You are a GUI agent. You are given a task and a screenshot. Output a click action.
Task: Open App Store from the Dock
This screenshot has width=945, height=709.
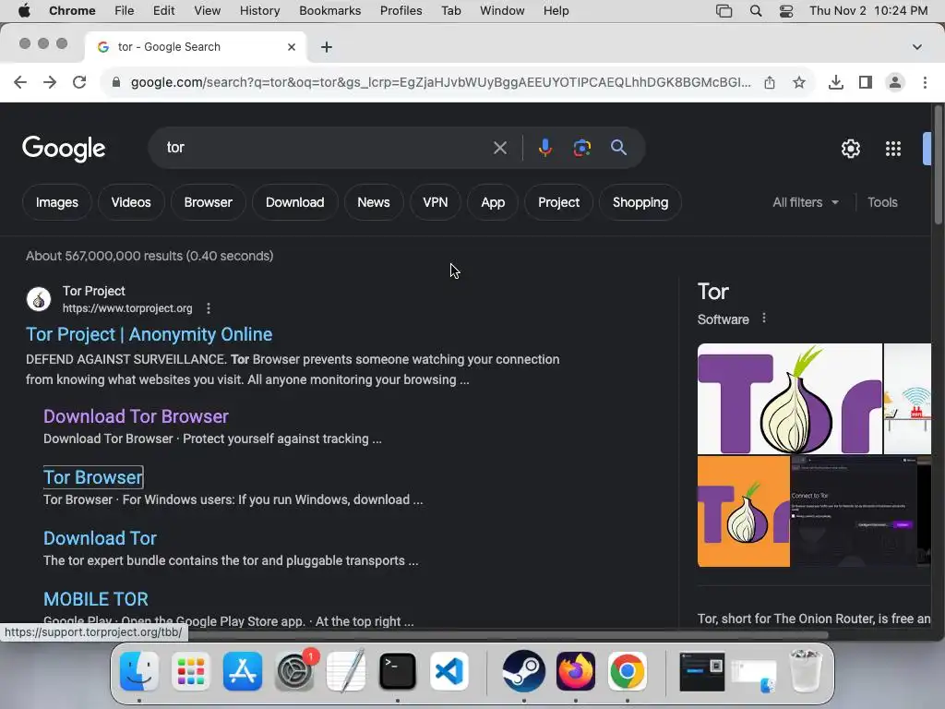tap(243, 671)
